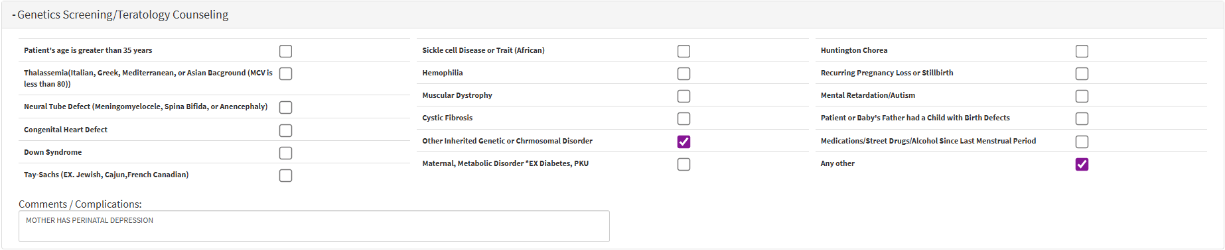Select the Congenital Heart Defect checkbox
1225x250 pixels.
tap(285, 130)
